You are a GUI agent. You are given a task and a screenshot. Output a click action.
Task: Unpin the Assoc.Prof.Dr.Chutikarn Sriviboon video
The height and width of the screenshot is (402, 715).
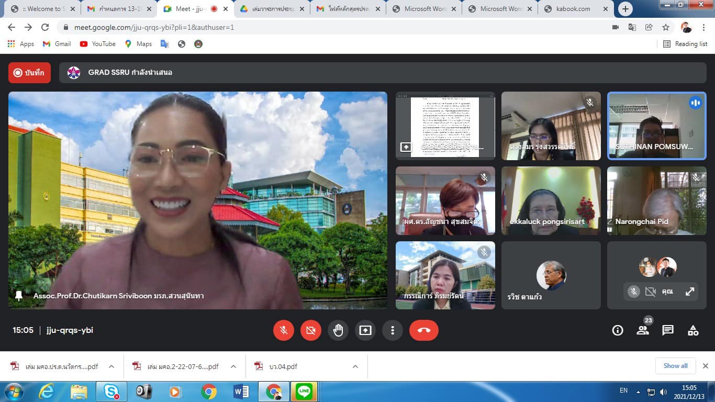pyautogui.click(x=19, y=296)
